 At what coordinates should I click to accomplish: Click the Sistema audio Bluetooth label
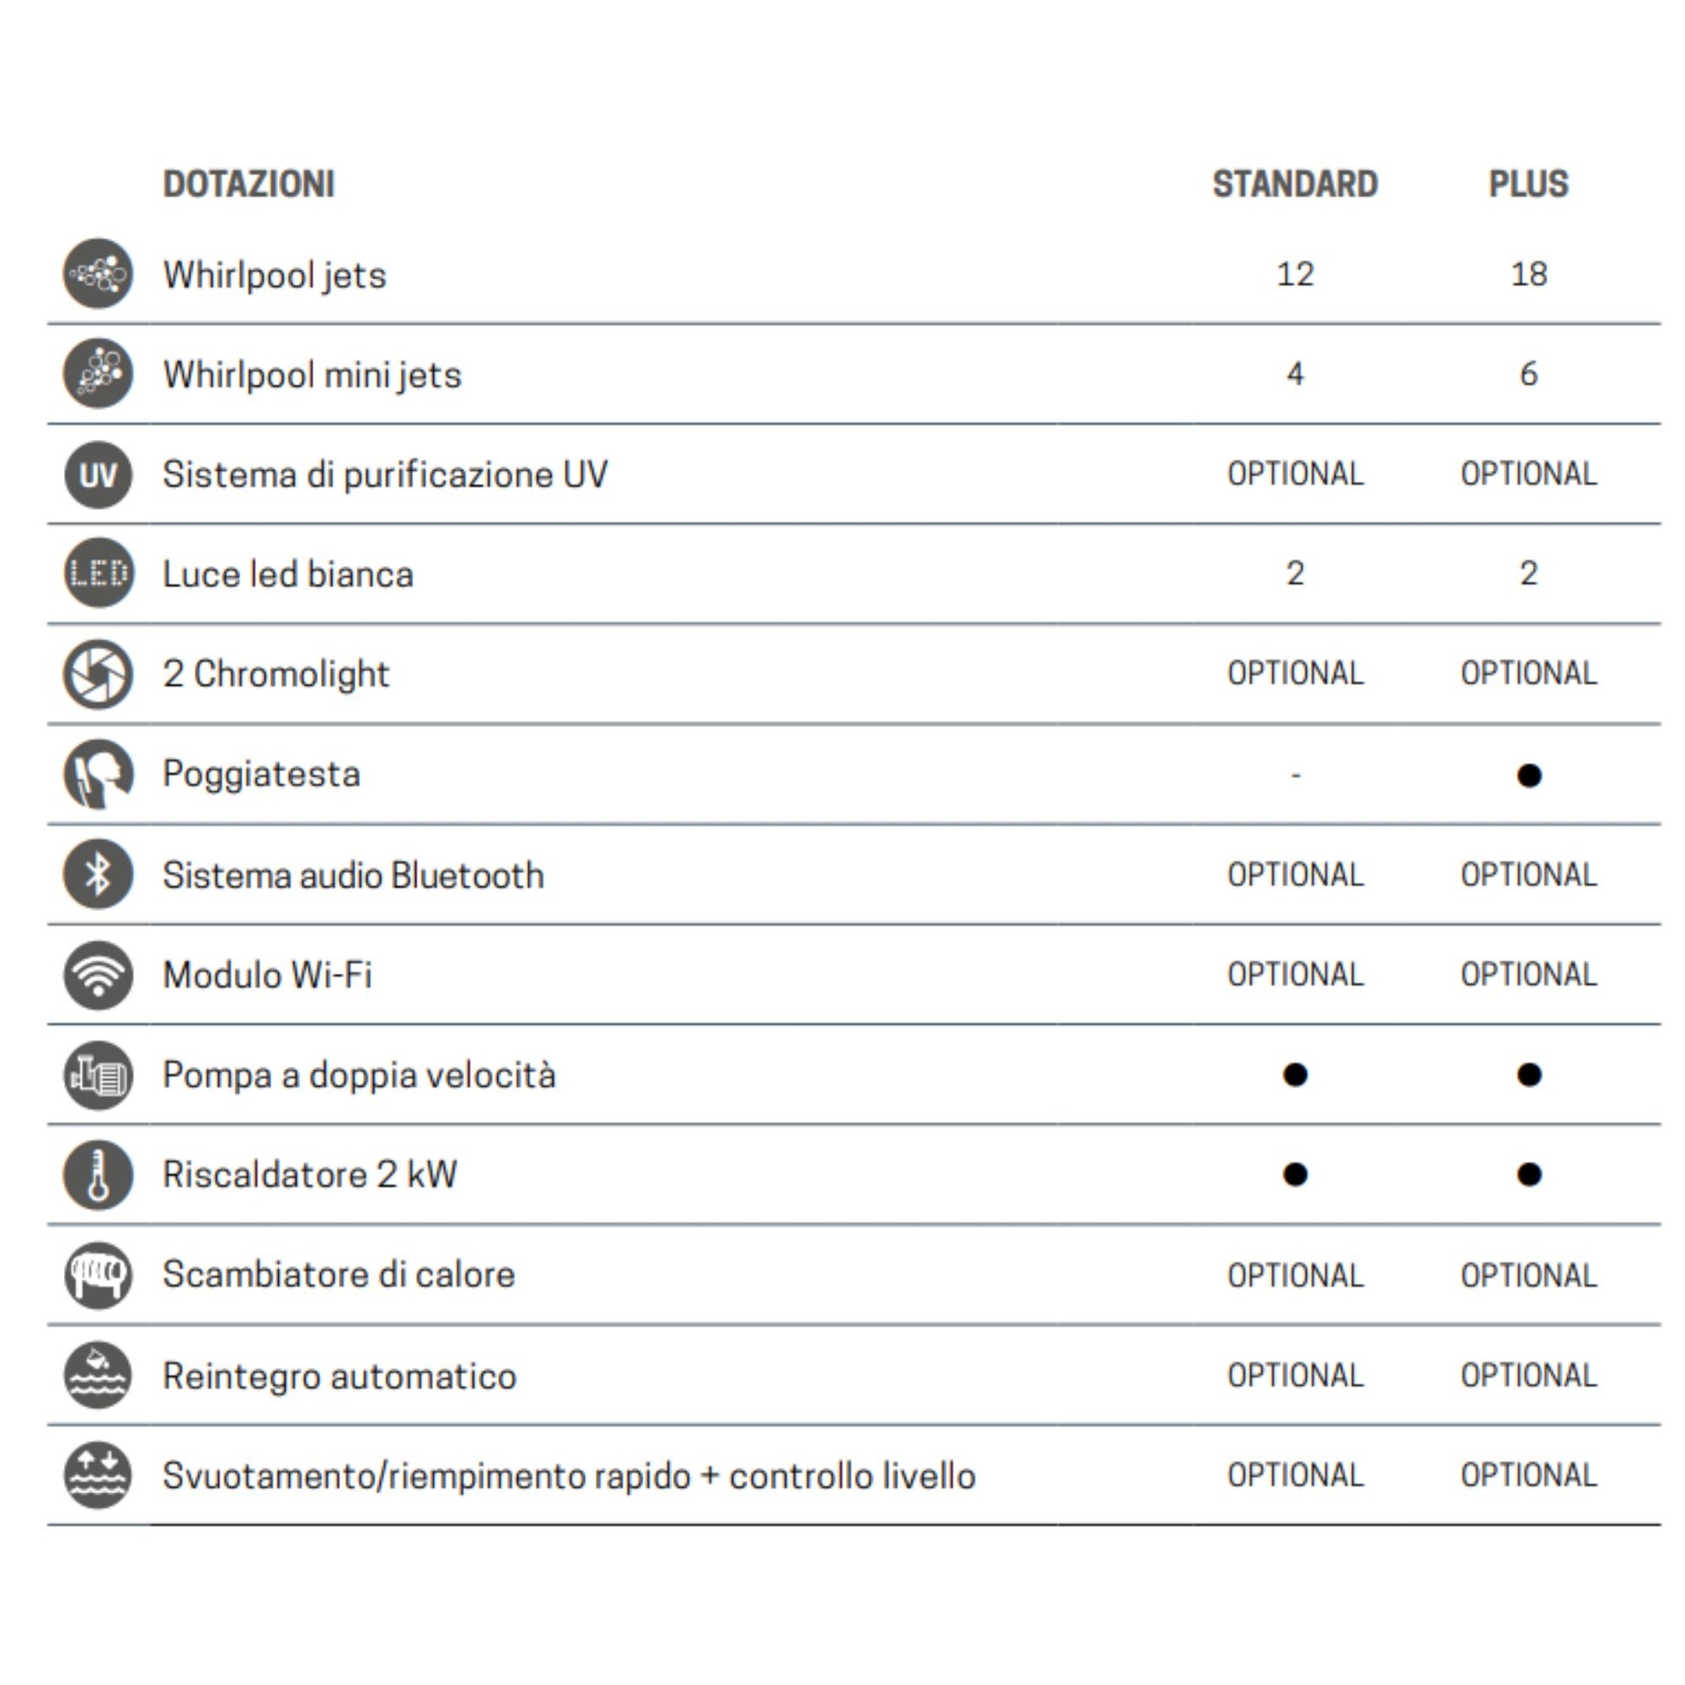tap(353, 875)
